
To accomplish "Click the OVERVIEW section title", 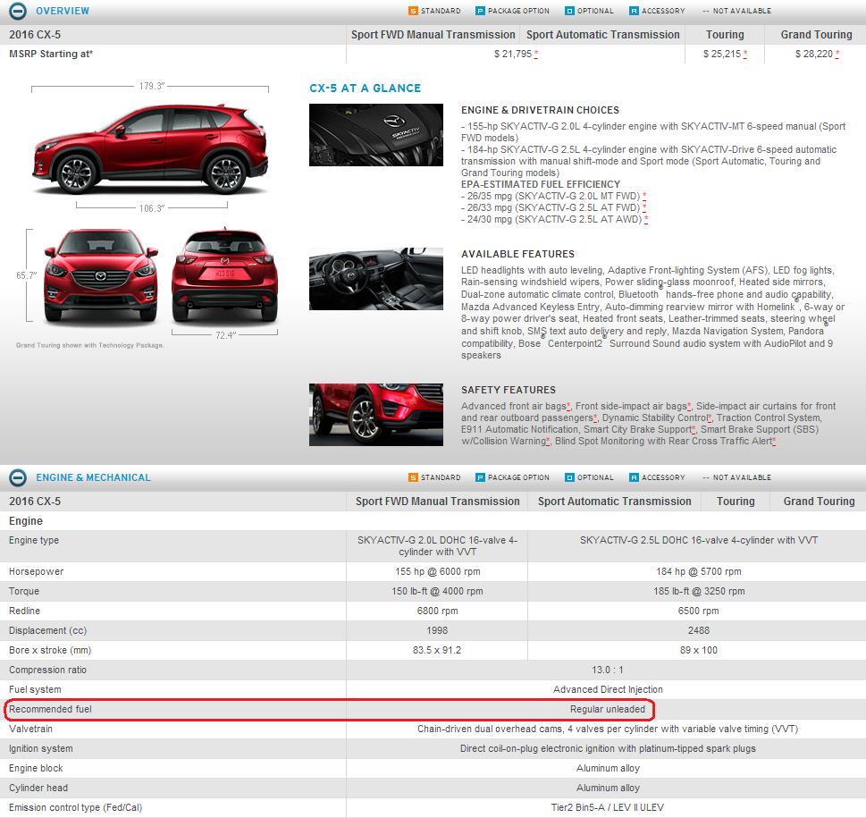I will point(63,11).
